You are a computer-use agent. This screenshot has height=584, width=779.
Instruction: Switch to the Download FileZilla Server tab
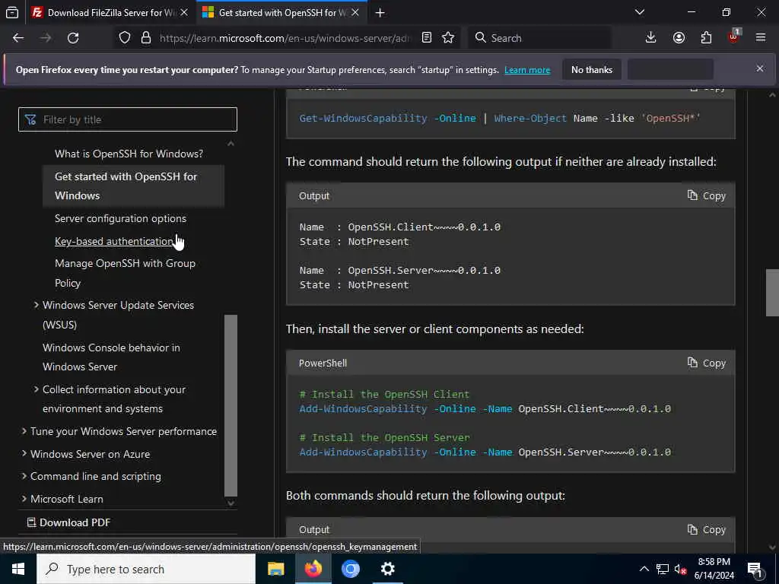[109, 12]
